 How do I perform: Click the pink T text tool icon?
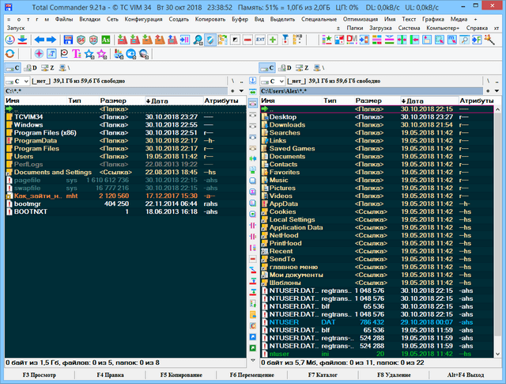74,52
